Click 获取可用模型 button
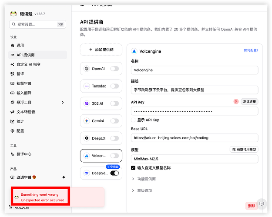 (244, 150)
